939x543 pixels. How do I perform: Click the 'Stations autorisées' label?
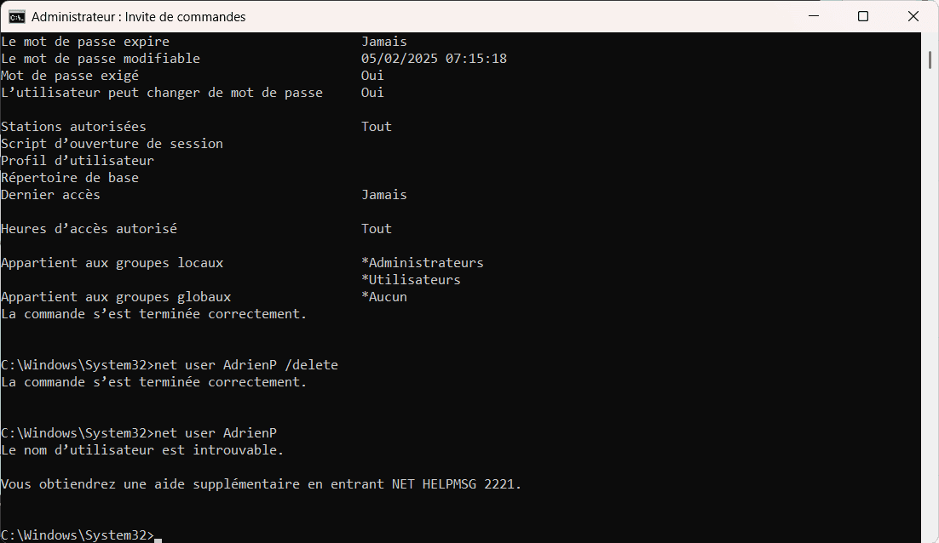point(73,127)
